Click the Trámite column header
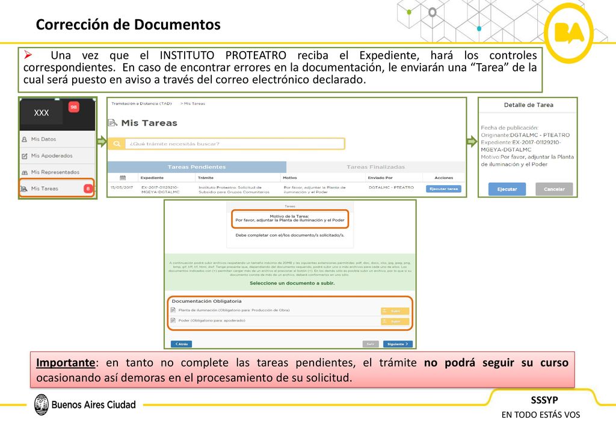The height and width of the screenshot is (426, 616). point(206,178)
